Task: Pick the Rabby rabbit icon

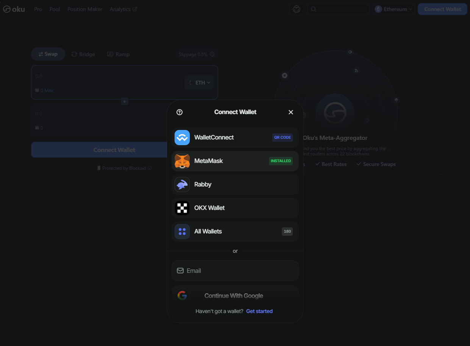Action: click(x=182, y=185)
